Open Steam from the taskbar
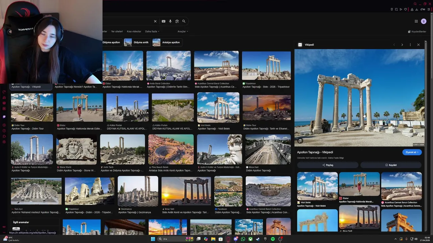Screen dimensions: 433x243 pyautogui.click(x=258, y=239)
